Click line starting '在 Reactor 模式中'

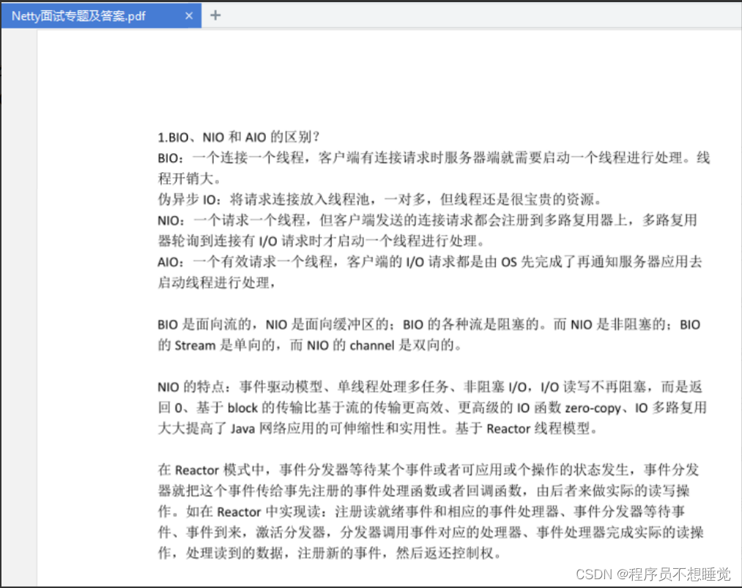(x=428, y=470)
